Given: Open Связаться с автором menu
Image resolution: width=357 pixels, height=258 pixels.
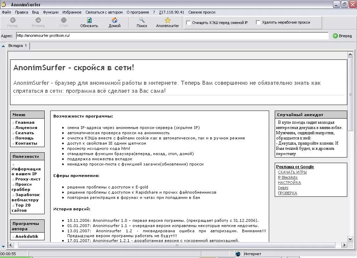Looking at the screenshot, I should pyautogui.click(x=104, y=12).
